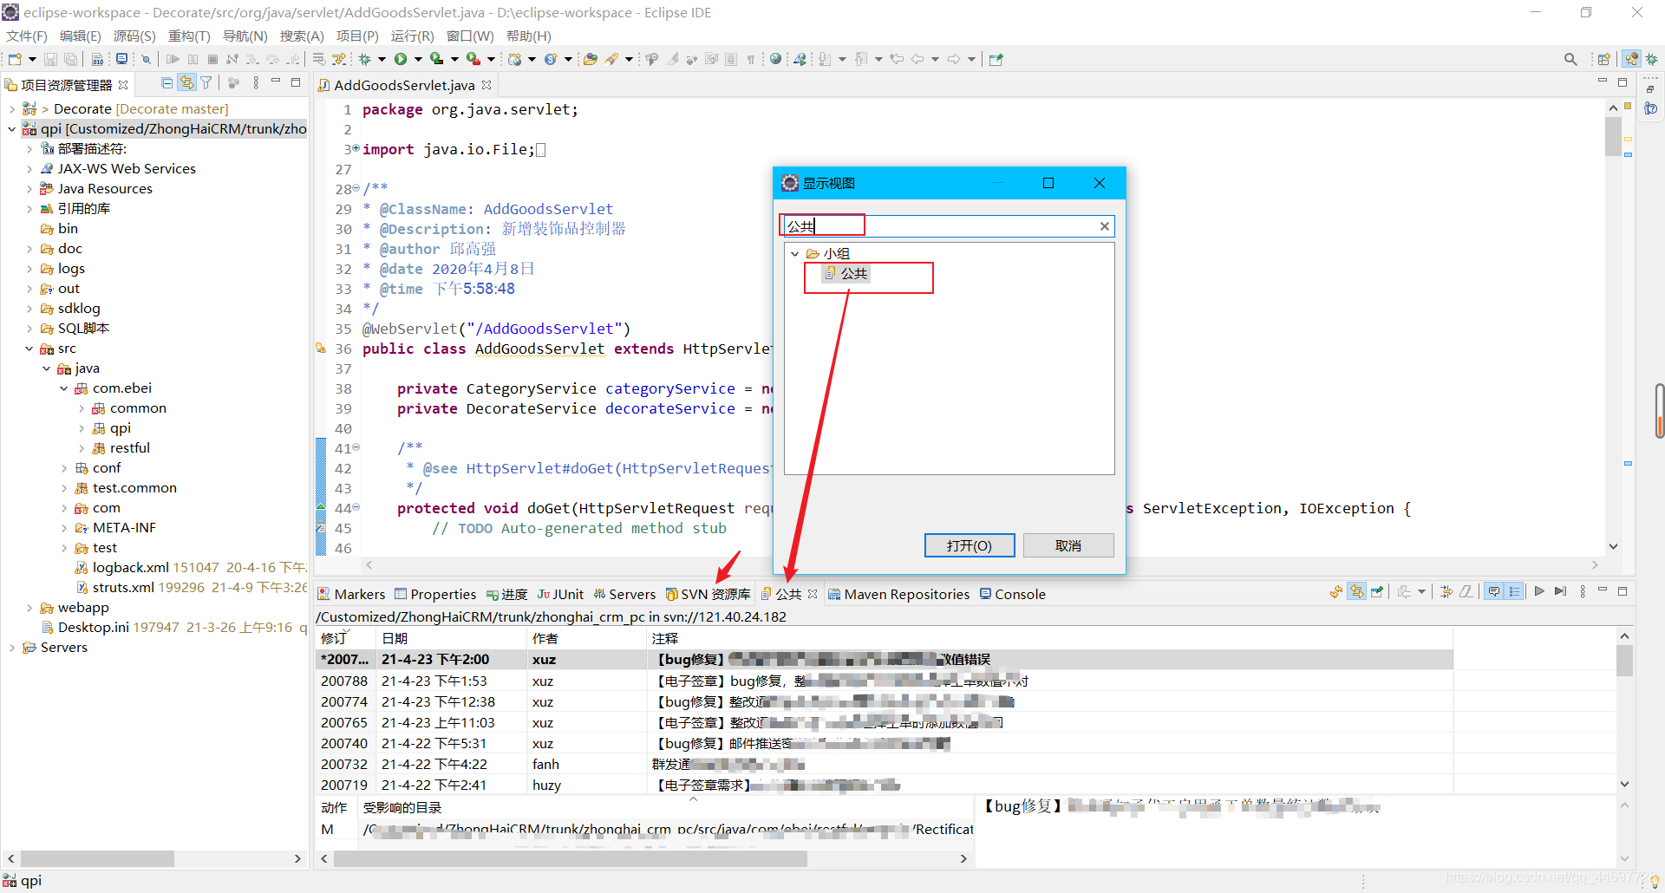The height and width of the screenshot is (893, 1665).
Task: Clear the view filter text field
Action: [1105, 226]
